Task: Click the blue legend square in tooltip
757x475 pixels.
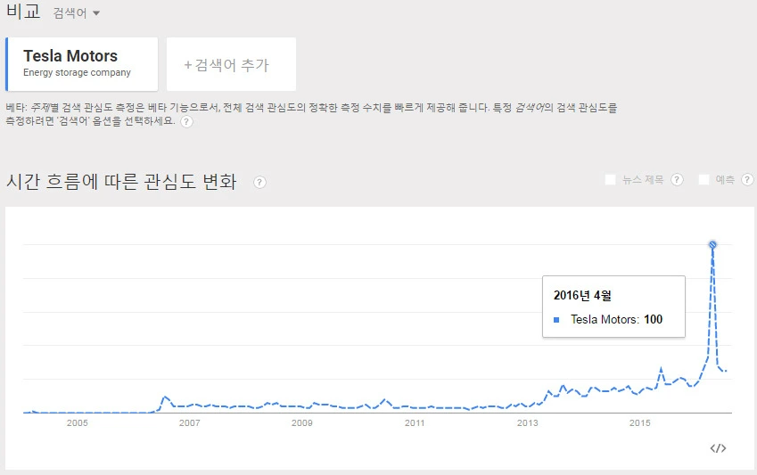Action: (556, 320)
